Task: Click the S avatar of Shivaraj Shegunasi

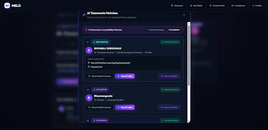Action: [89, 50]
